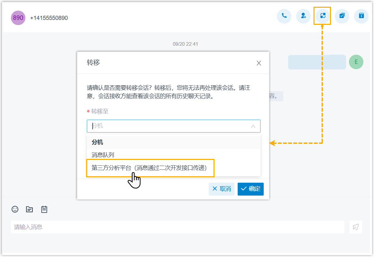The image size is (374, 257).
Task: Select 消息队列 option in dropdown
Action: pos(103,155)
